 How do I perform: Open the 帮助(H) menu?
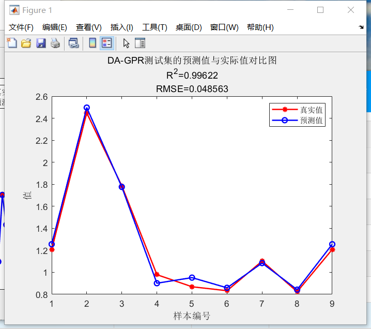click(x=260, y=27)
